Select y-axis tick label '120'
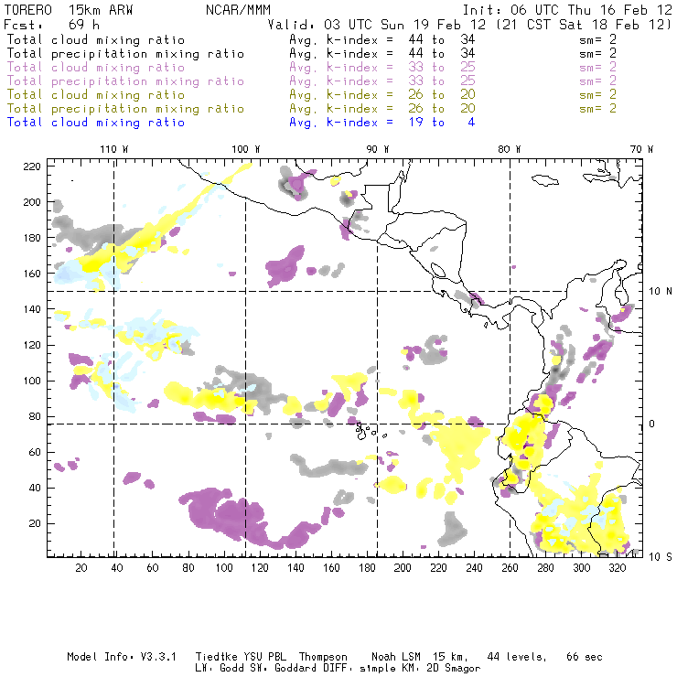Viewport: 677px width, 677px height. click(32, 345)
